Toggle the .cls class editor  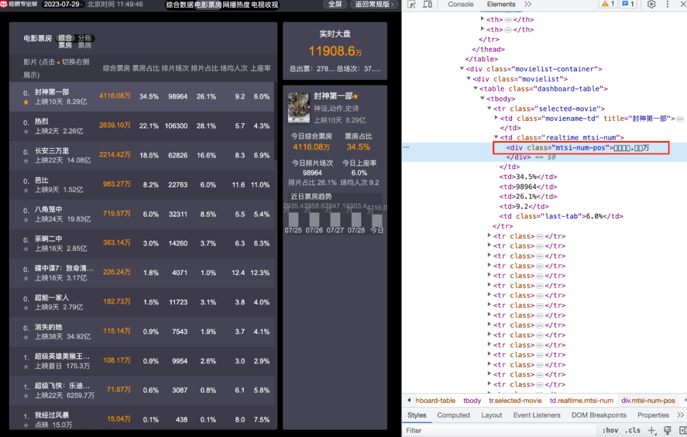coord(634,431)
